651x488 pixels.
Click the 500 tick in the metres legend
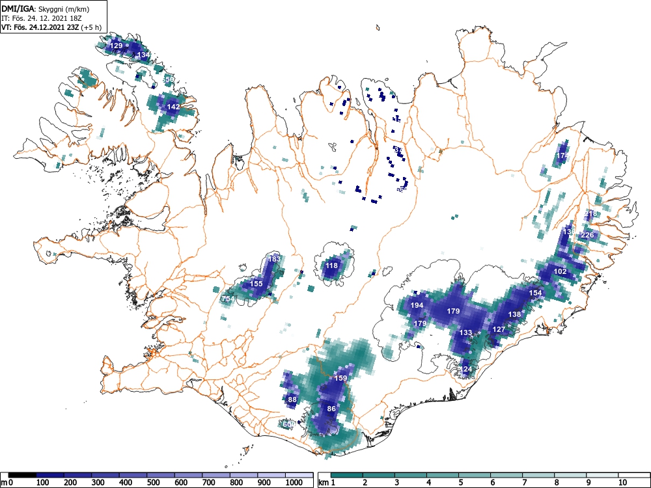tap(154, 483)
